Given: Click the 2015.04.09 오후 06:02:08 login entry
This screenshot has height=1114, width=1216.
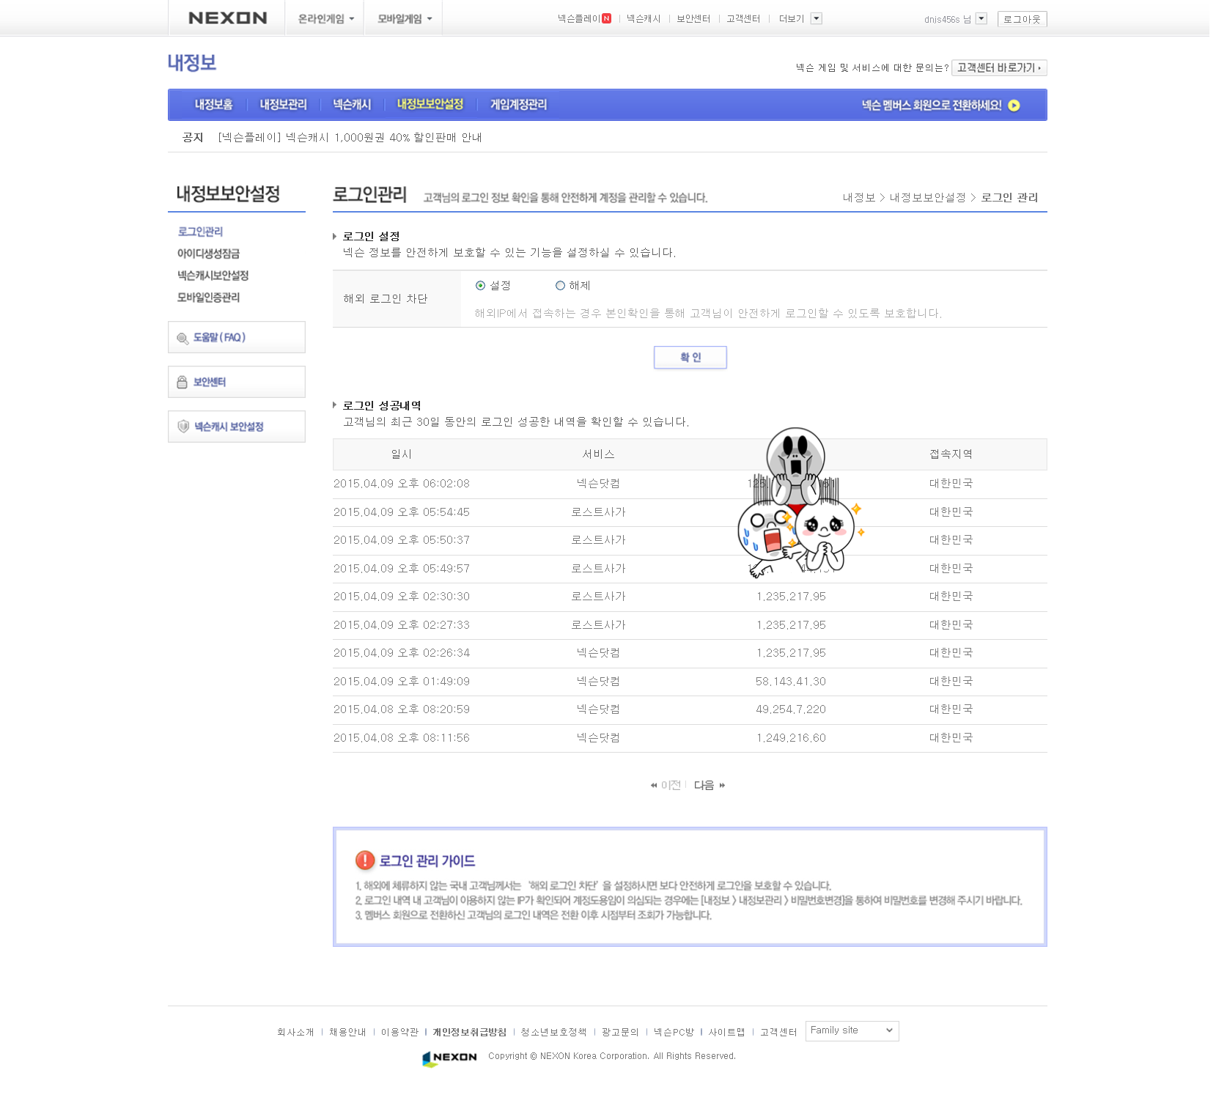Looking at the screenshot, I should (402, 484).
